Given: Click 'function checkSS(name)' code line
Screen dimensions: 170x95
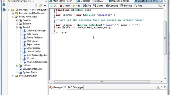Looking at the screenshot, I should point(74,10).
